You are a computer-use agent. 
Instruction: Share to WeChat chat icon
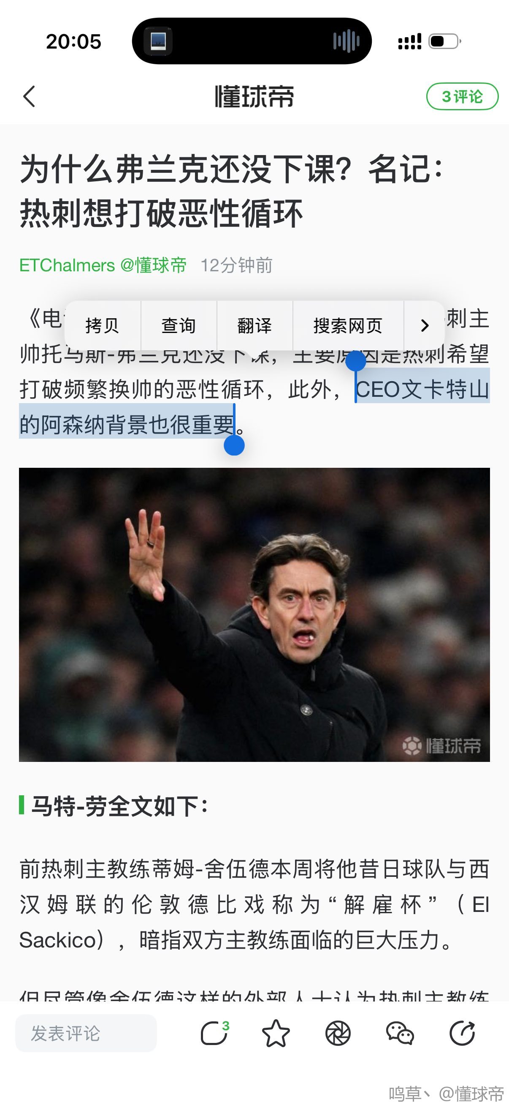400,1033
